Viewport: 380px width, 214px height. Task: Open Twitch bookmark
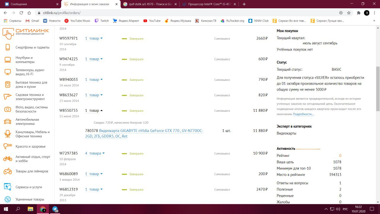102,21
